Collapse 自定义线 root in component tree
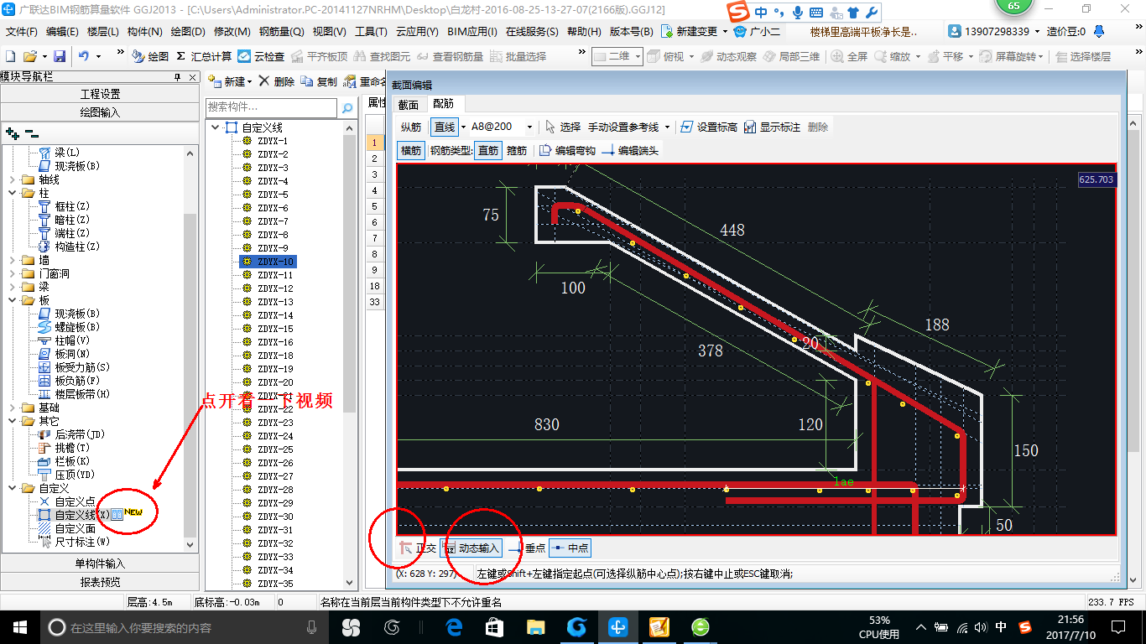The image size is (1146, 644). point(215,127)
